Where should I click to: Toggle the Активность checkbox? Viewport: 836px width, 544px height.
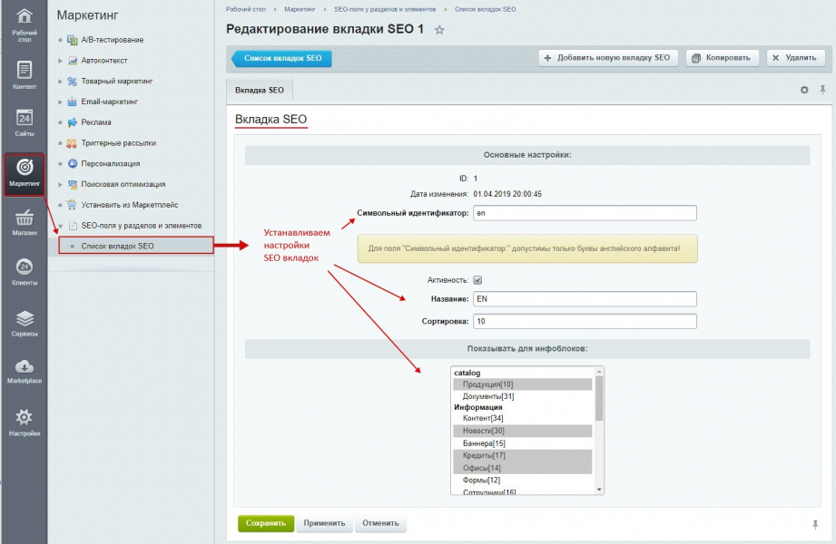click(477, 280)
